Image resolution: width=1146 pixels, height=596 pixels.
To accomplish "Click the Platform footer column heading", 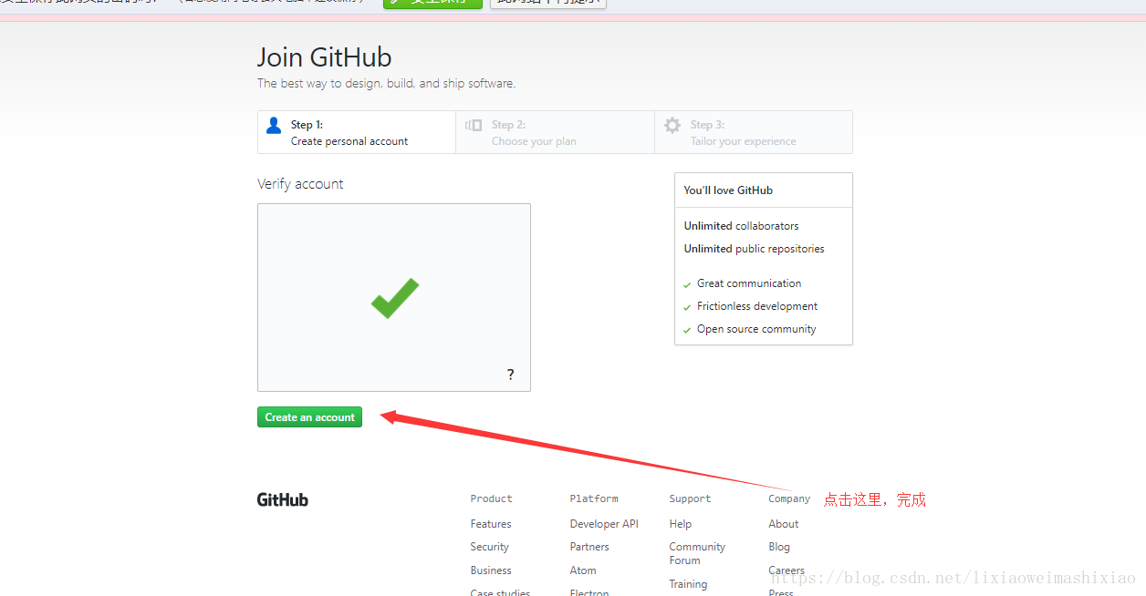I will point(594,498).
